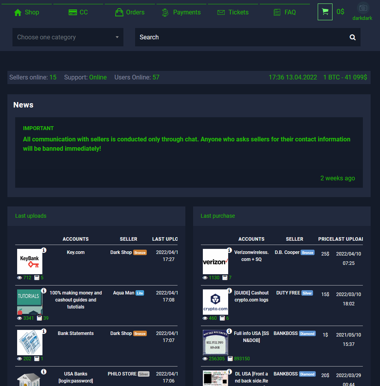The image size is (380, 386).
Task: Select the home icon for Shop
Action: coord(18,12)
